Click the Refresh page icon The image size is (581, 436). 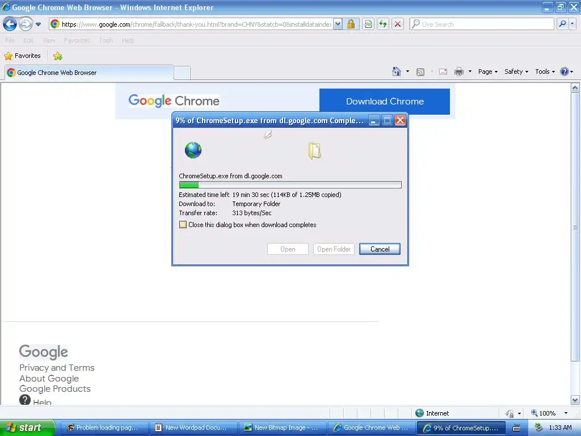tap(383, 24)
